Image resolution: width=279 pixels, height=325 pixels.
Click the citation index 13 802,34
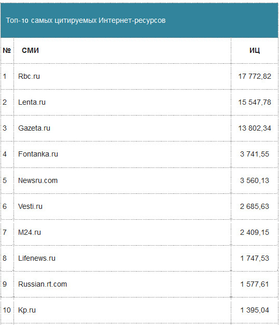[255, 128]
